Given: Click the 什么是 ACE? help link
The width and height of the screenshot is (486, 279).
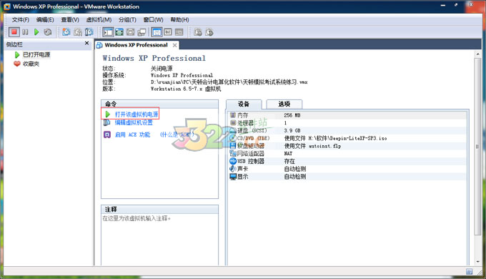Looking at the screenshot, I should point(177,134).
